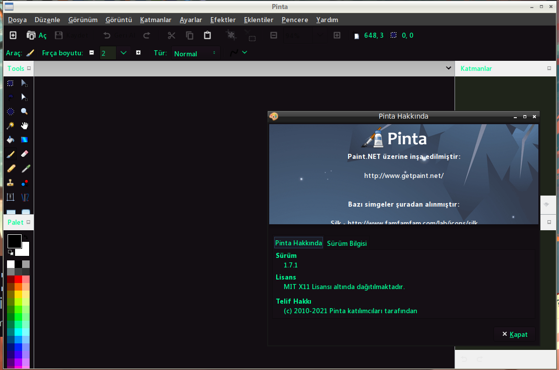559x370 pixels.
Task: Click version text 1.7.1
Action: (291, 265)
